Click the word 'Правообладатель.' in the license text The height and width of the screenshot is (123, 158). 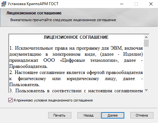point(29,67)
